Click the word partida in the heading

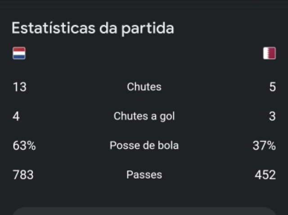tap(148, 29)
